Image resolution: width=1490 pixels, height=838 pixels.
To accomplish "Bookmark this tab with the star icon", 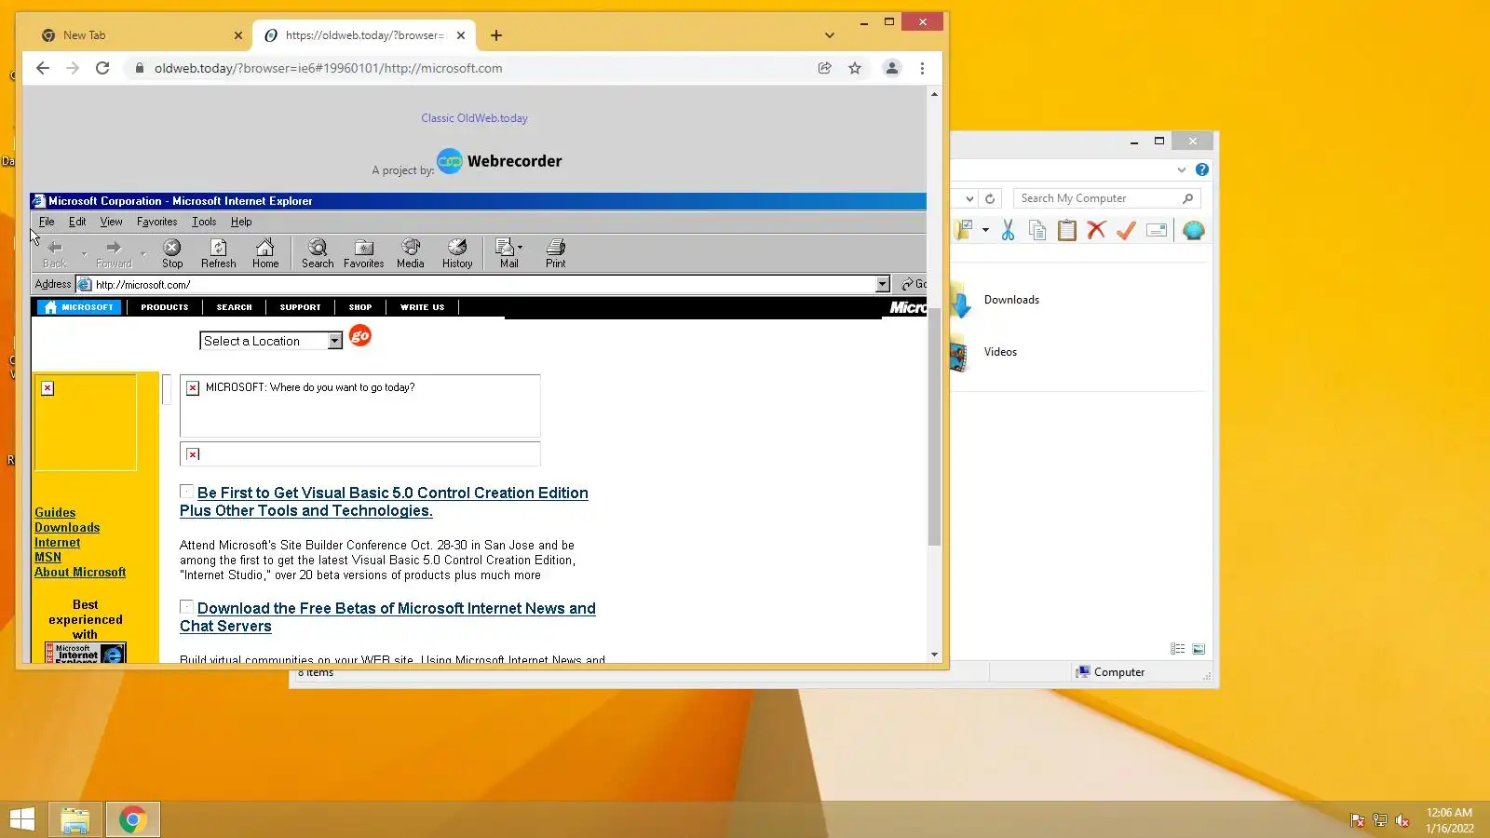I will [x=855, y=68].
